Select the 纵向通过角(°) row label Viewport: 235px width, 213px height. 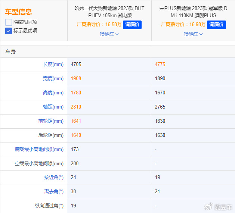click(x=49, y=206)
